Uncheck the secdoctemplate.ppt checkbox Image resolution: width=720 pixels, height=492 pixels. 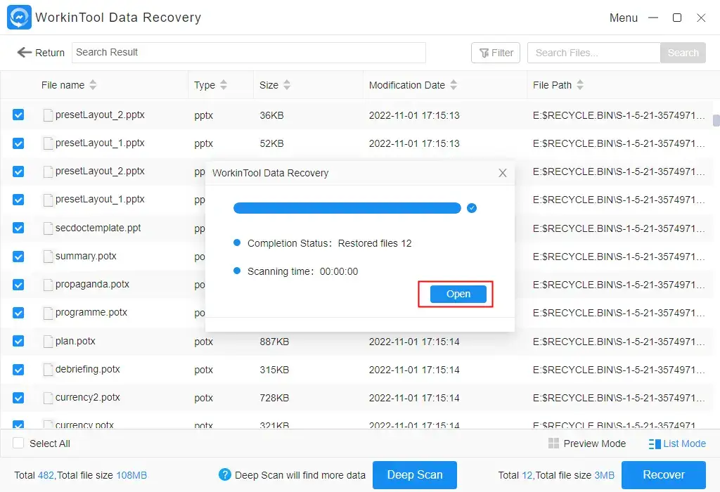pyautogui.click(x=18, y=228)
